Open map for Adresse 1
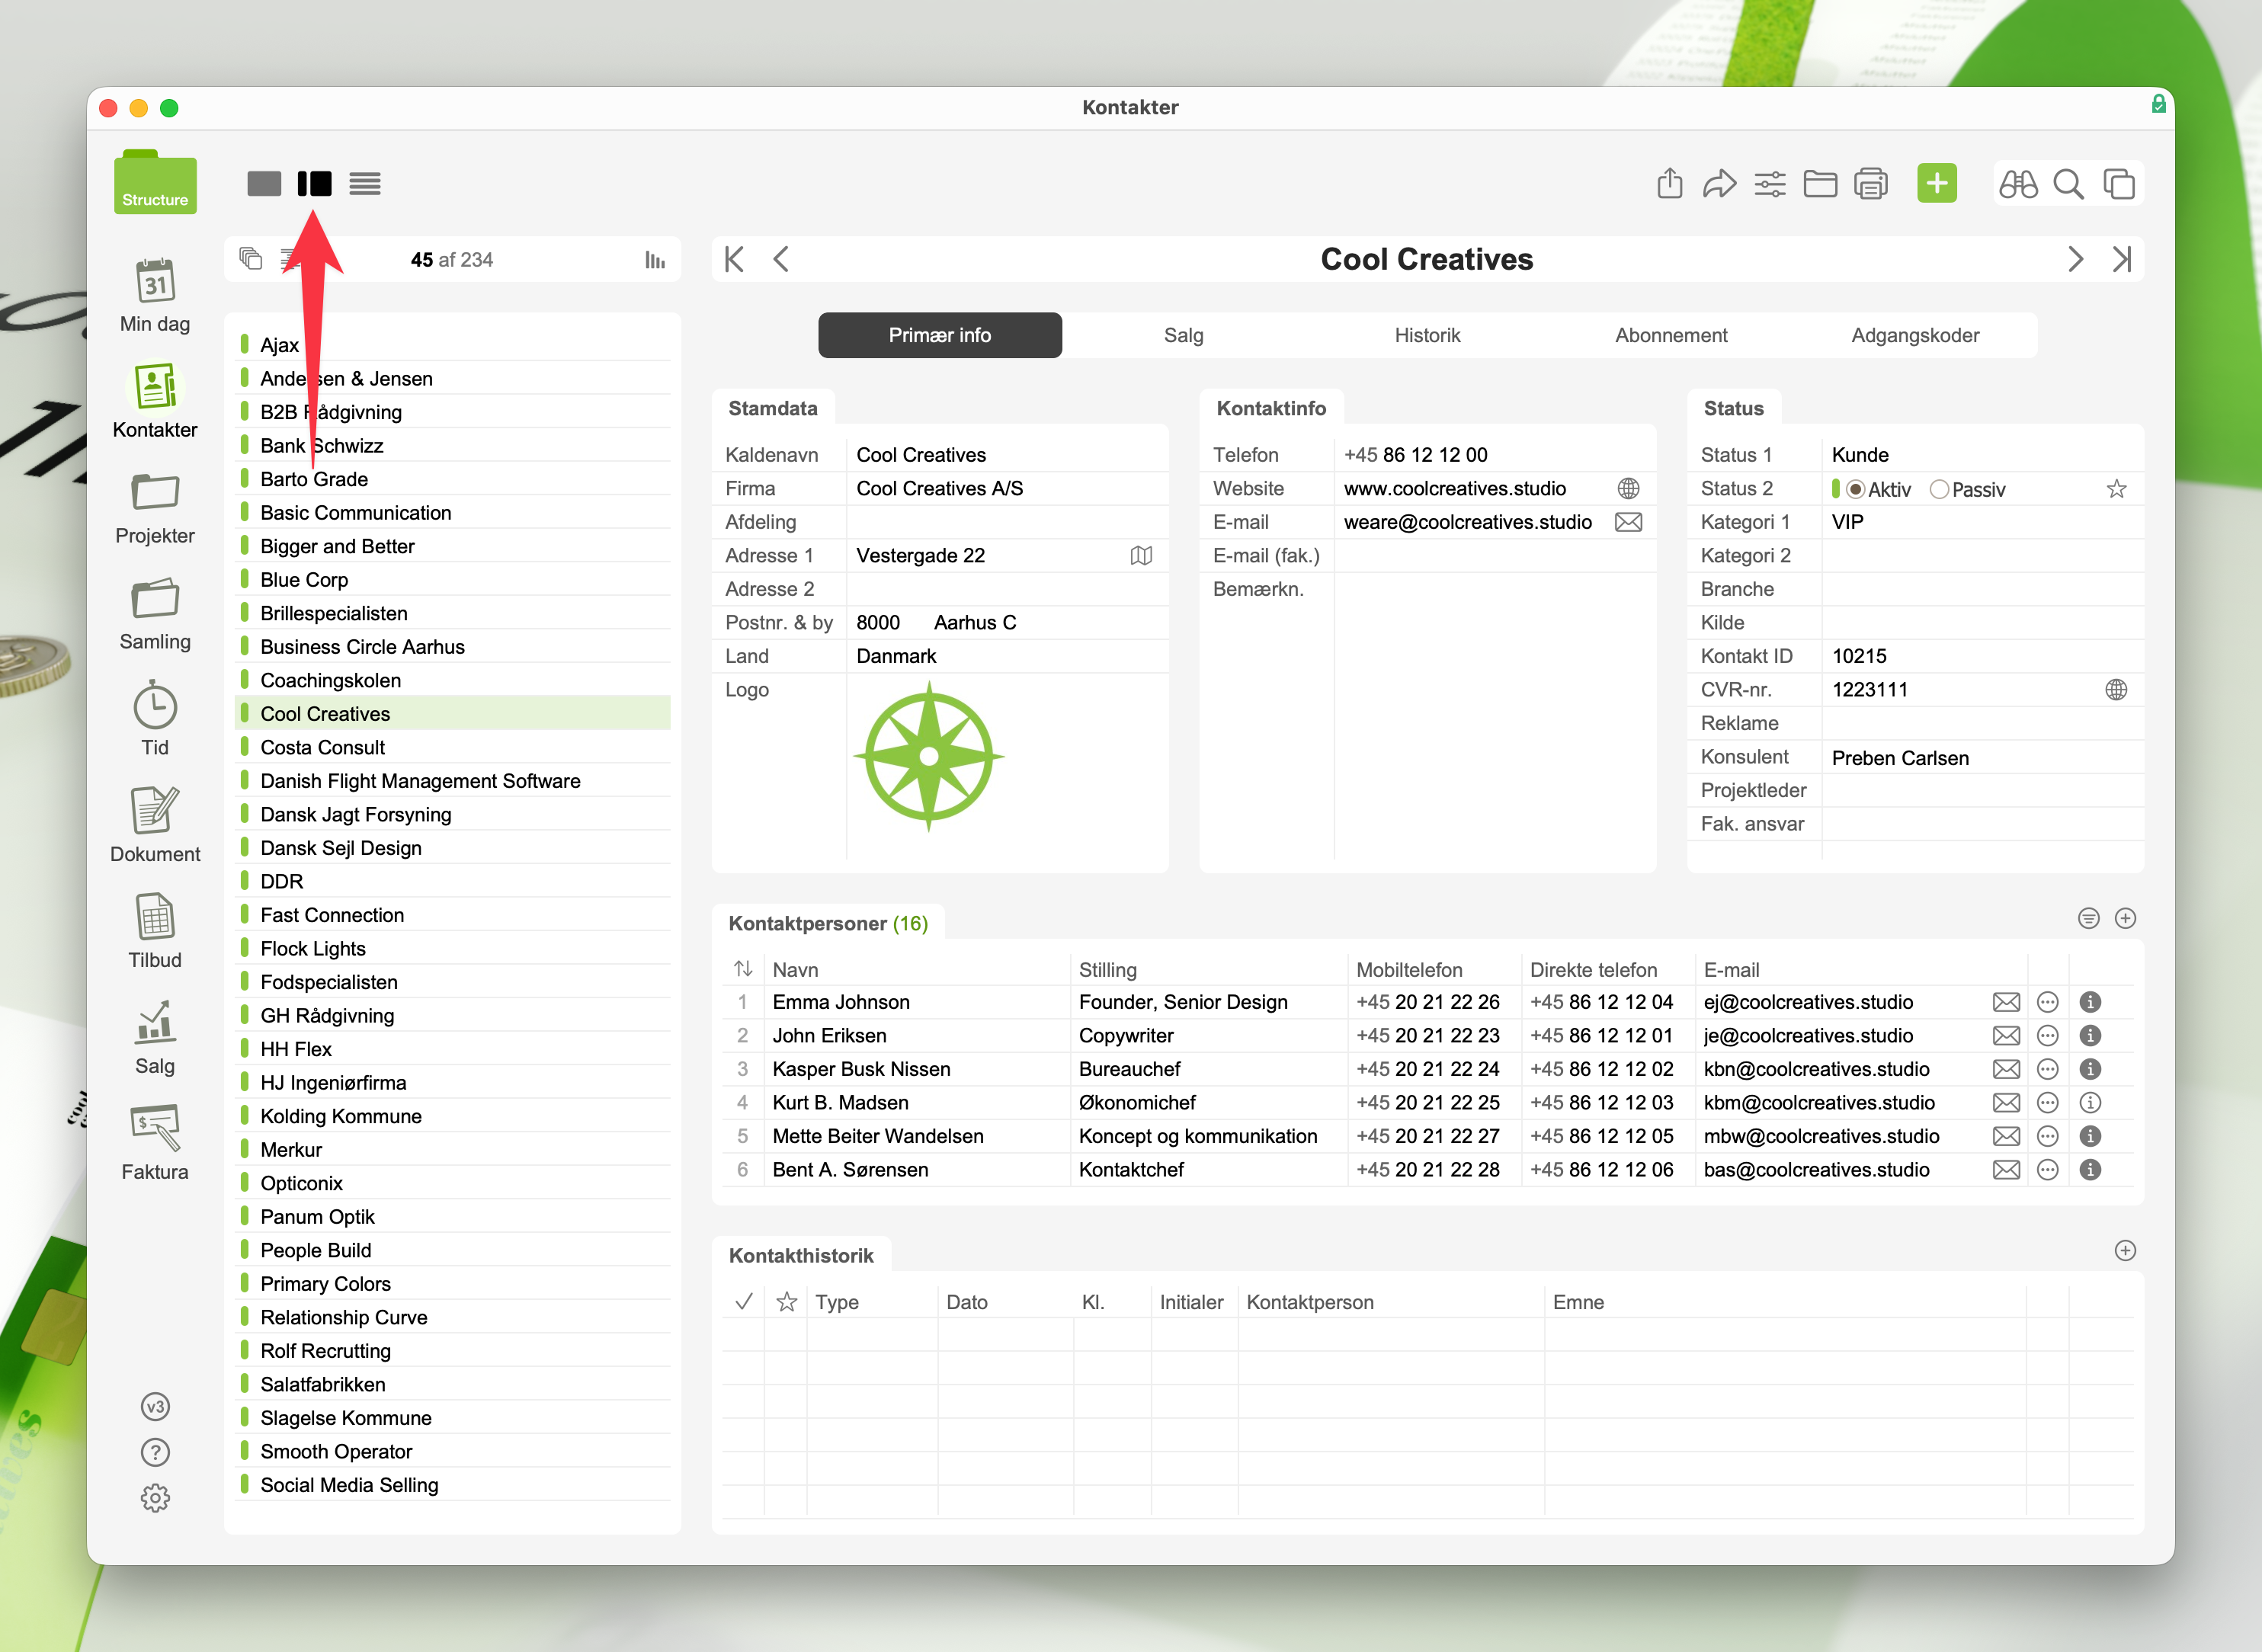 pyautogui.click(x=1141, y=556)
